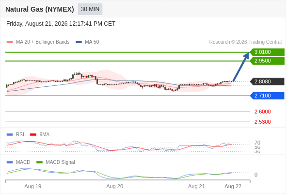Click the 2.8080 current price tag
The height and width of the screenshot is (194, 286).
click(267, 81)
